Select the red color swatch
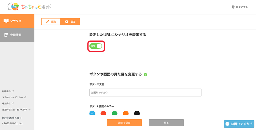This screenshot has width=256, height=130. coord(103,113)
